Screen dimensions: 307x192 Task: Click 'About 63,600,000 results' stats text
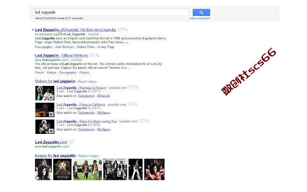click(59, 18)
